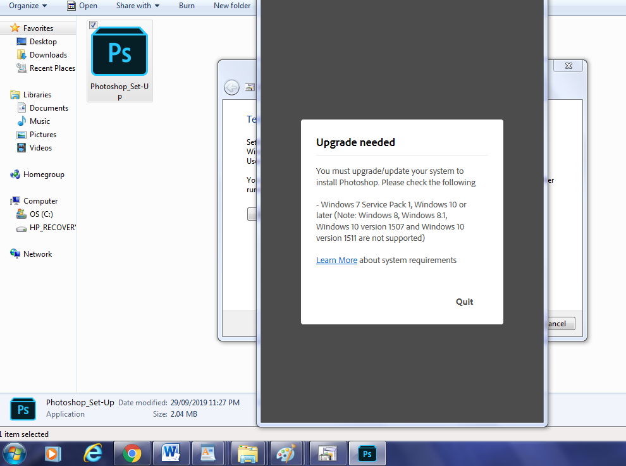Viewport: 626px width, 466px height.
Task: Open the HP_RECOVERY drive
Action: [52, 228]
